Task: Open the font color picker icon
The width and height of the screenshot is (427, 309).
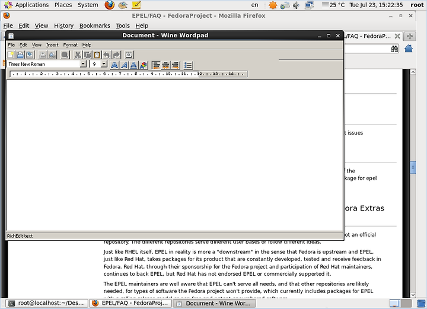Action: click(x=144, y=65)
